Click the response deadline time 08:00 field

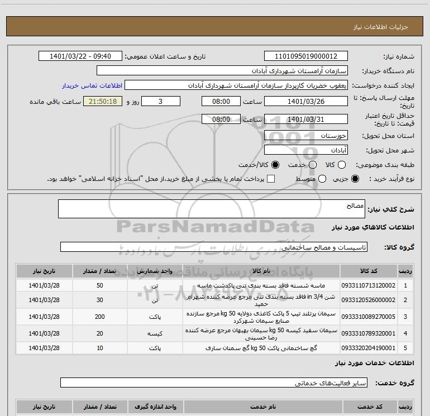[x=221, y=102]
